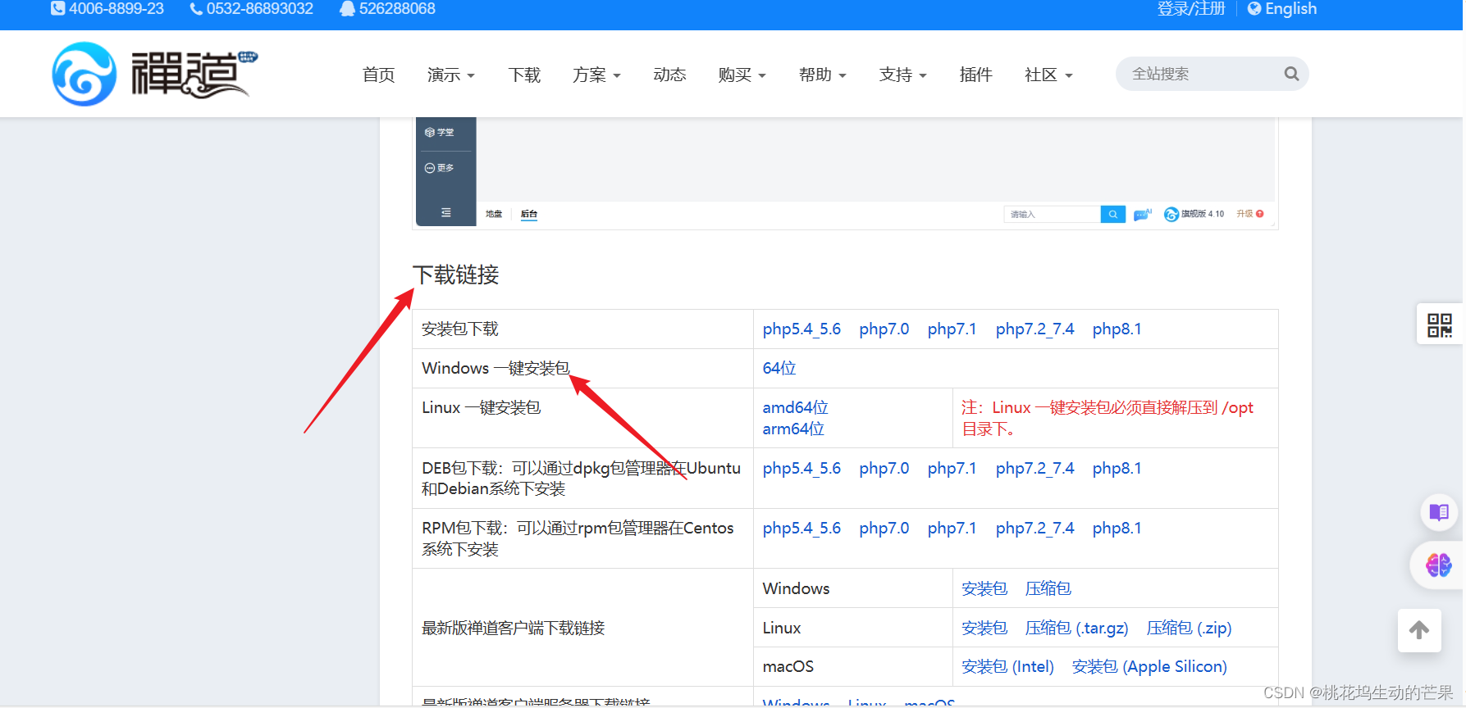This screenshot has width=1466, height=708.
Task: Expand the 帮助 dropdown menu
Action: [x=823, y=75]
